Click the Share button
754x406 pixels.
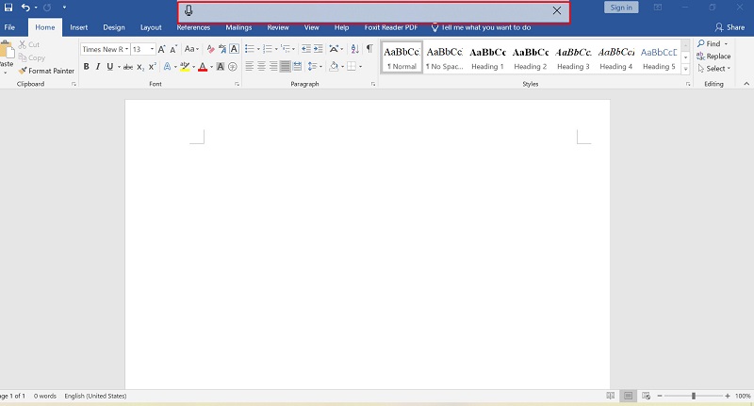coord(729,27)
